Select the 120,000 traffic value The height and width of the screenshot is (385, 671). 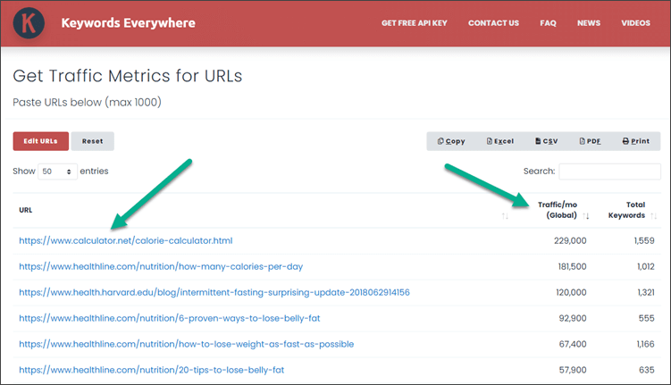pos(571,293)
